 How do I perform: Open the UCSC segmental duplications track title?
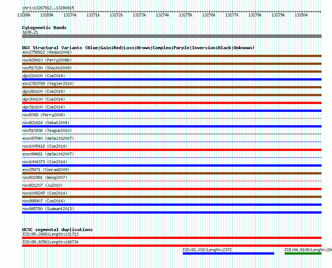pyautogui.click(x=57, y=230)
